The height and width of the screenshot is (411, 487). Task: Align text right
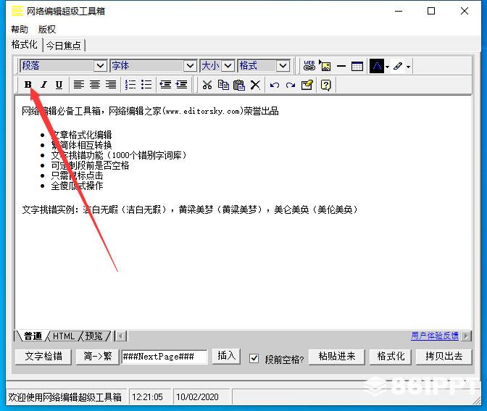[111, 85]
